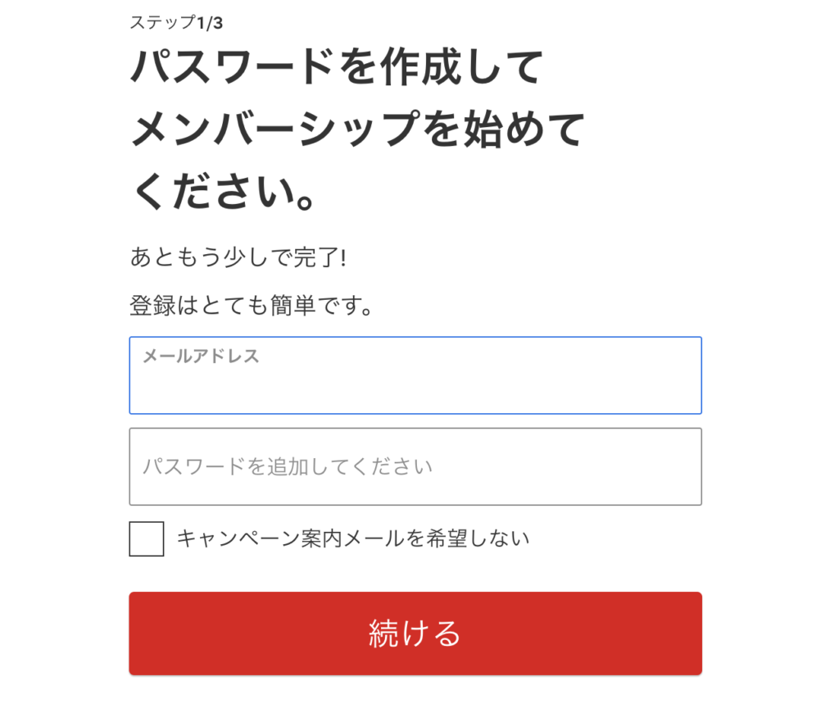Focus the メールアドレス email input field
The width and height of the screenshot is (839, 713).
[x=415, y=375]
